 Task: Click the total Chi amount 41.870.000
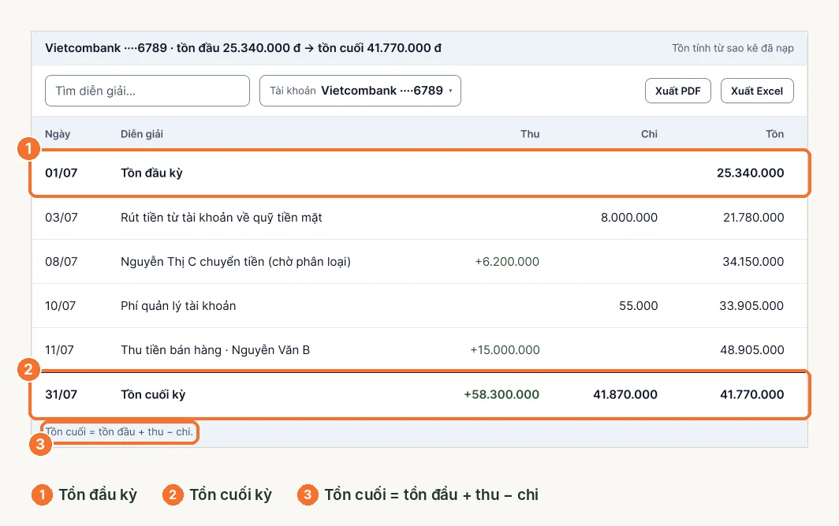tap(625, 394)
